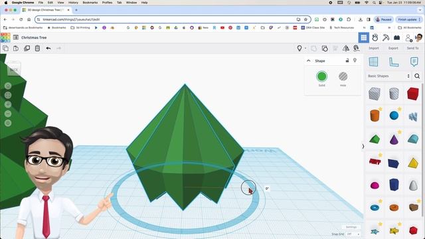Select the Notes annotation tool in sidebar
This screenshot has height=239, width=425.
[x=414, y=62]
